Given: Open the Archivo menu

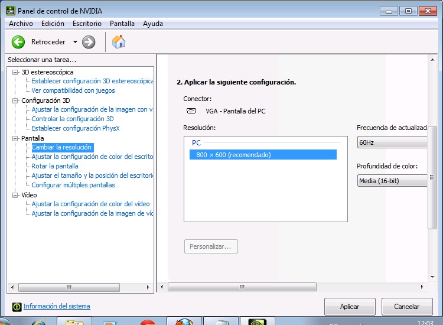Looking at the screenshot, I should click(21, 24).
